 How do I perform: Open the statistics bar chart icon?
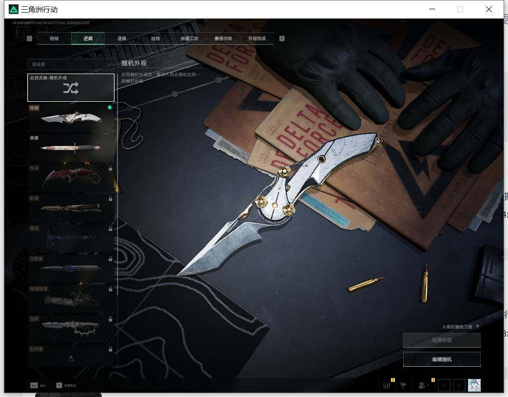click(387, 385)
